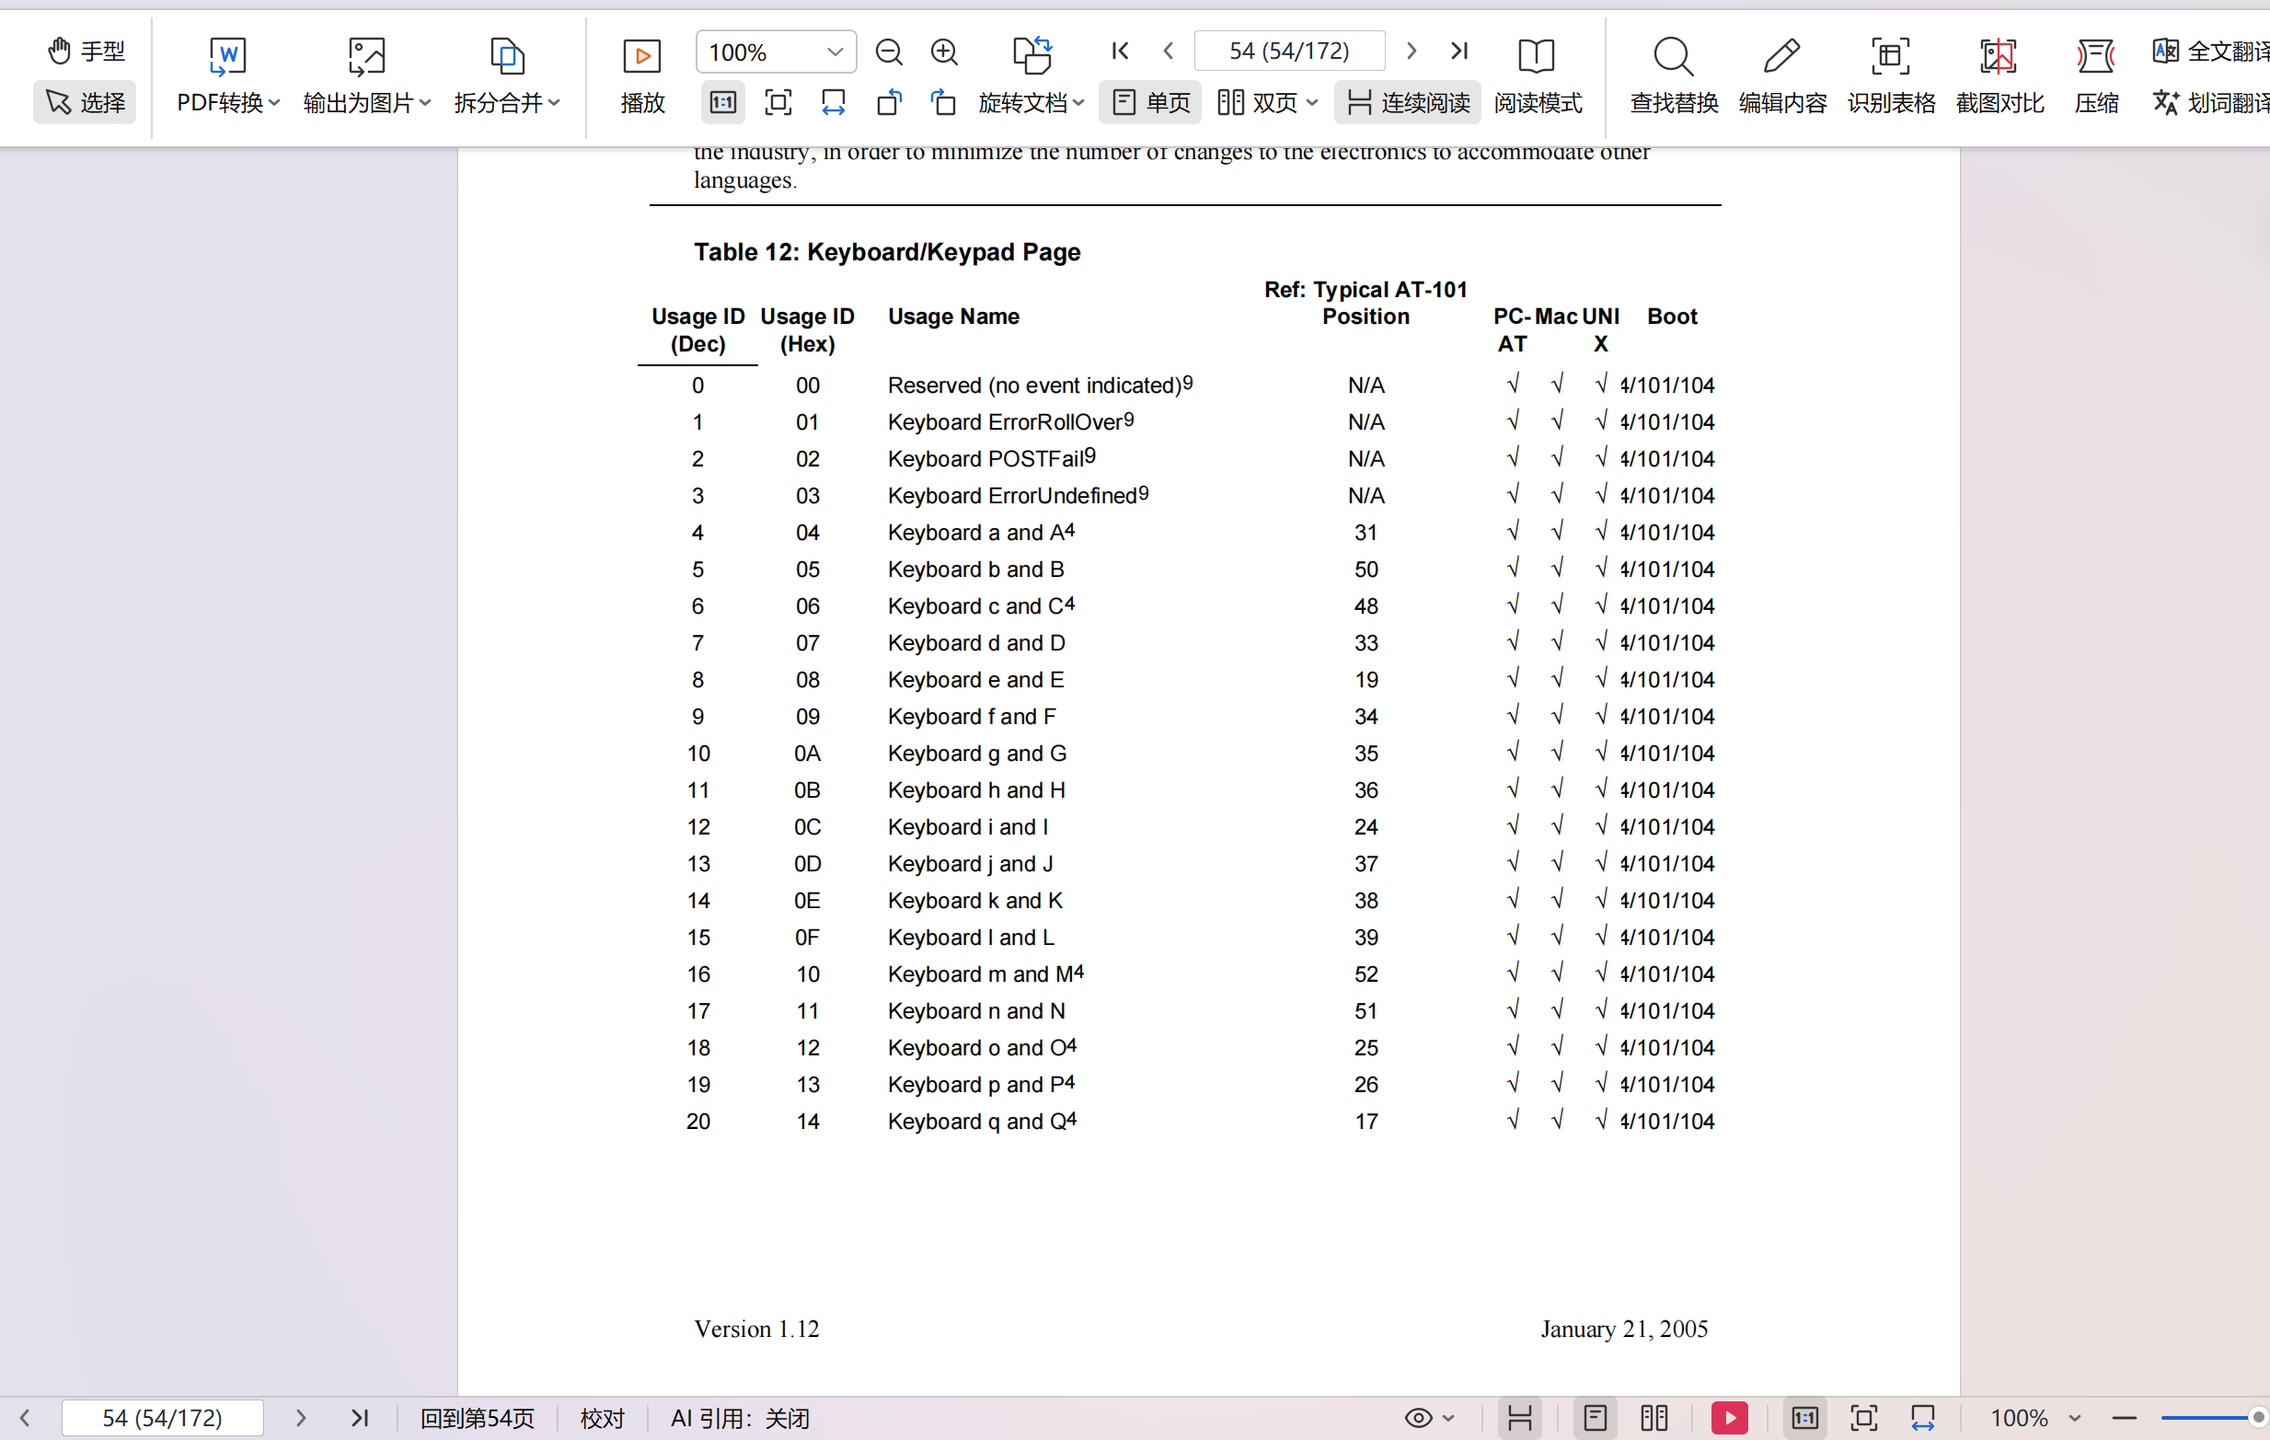
Task: Go to next page in toolbar
Action: coord(1412,51)
